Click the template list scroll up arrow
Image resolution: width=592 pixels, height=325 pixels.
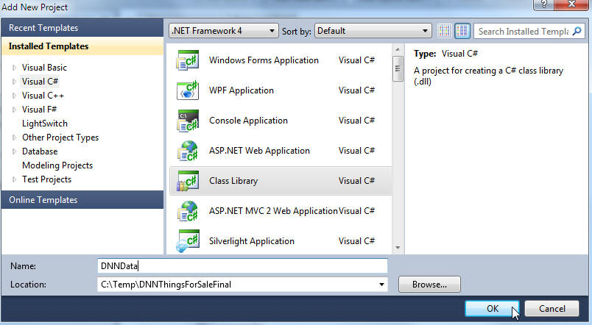(x=398, y=49)
